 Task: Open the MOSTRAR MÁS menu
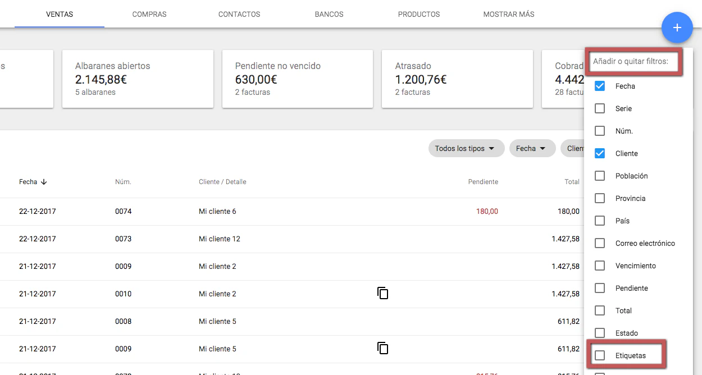[508, 14]
